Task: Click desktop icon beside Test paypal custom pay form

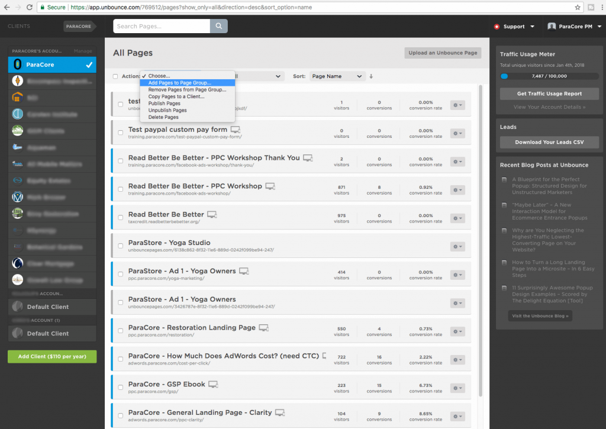Action: tap(236, 130)
